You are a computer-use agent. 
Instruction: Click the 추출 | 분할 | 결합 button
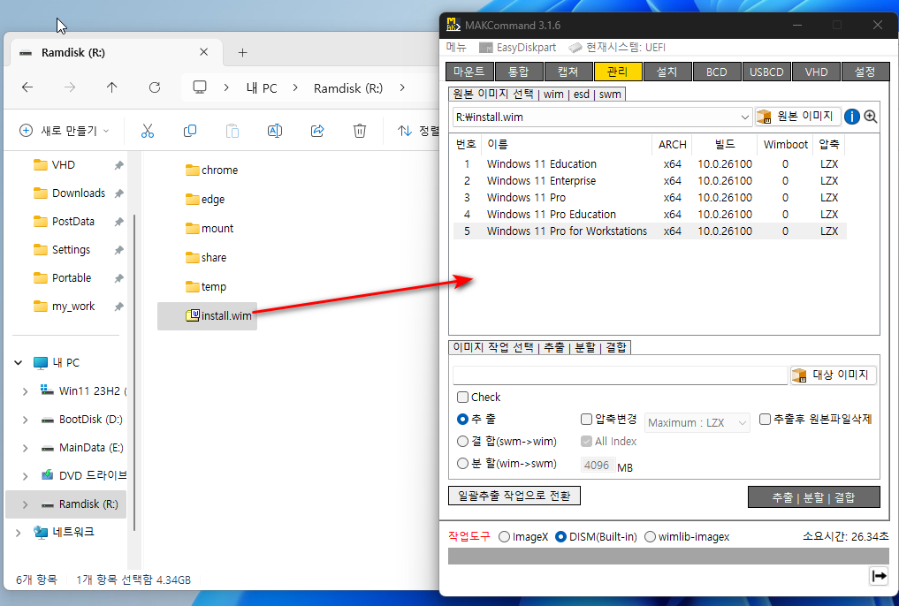click(813, 497)
